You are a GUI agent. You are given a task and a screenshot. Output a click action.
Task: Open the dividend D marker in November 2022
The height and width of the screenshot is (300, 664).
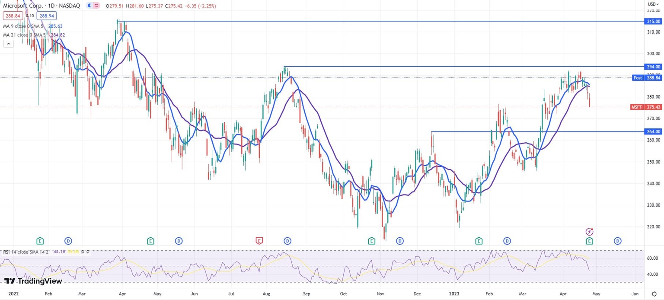(399, 240)
